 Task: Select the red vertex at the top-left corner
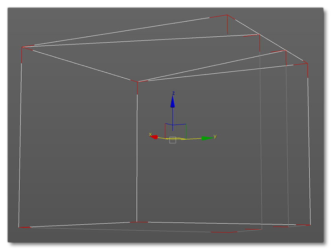pyautogui.click(x=23, y=48)
